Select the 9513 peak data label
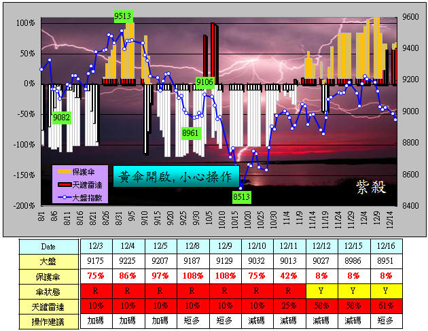The height and width of the screenshot is (331, 428). coord(123,16)
